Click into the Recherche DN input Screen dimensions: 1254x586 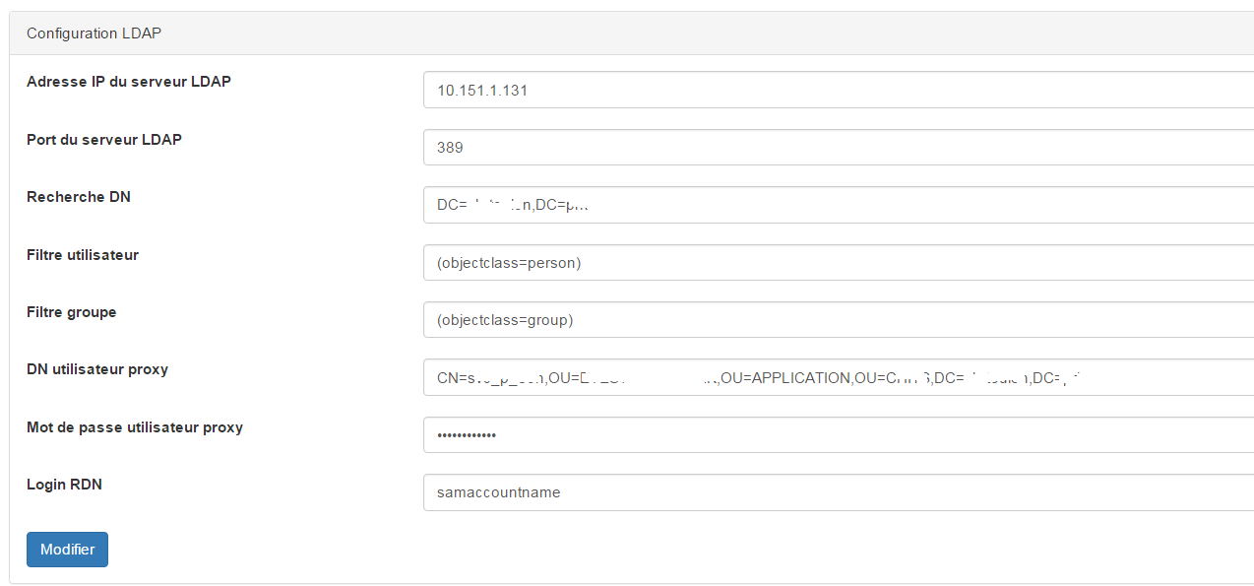839,205
